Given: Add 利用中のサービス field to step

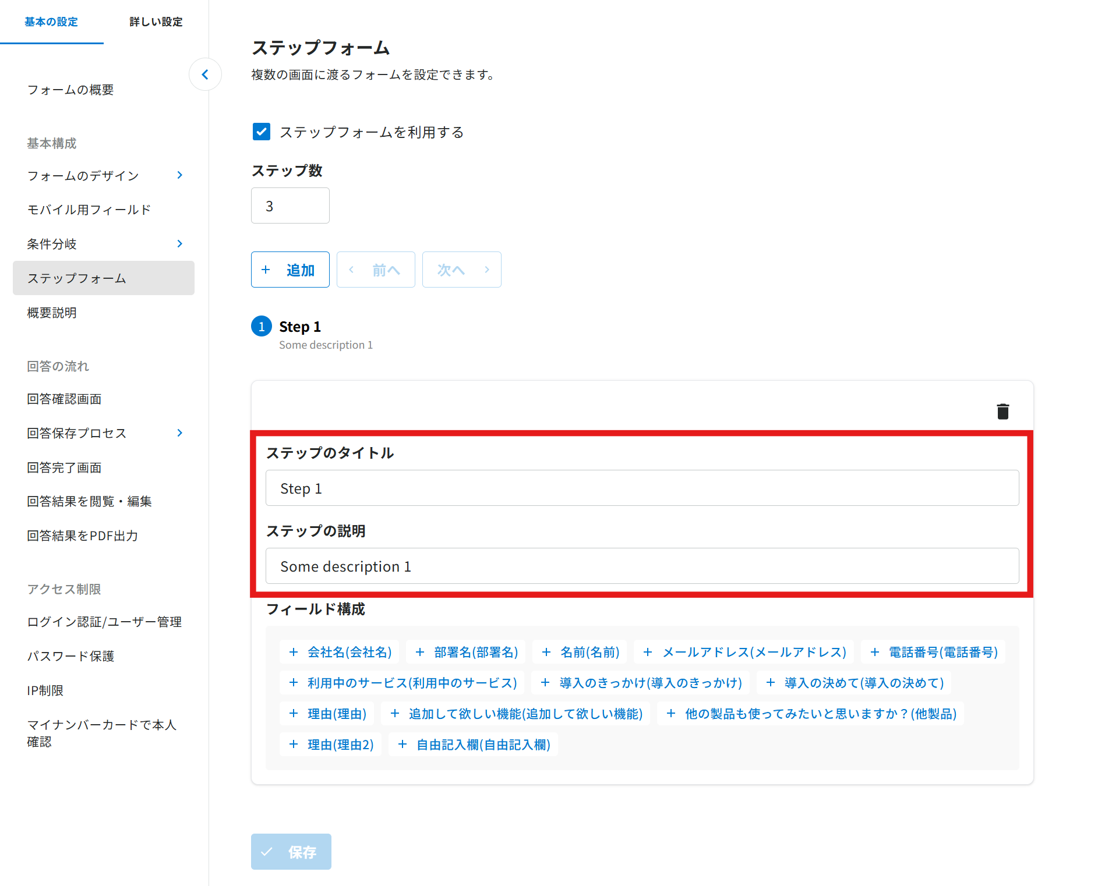Looking at the screenshot, I should click(x=402, y=683).
